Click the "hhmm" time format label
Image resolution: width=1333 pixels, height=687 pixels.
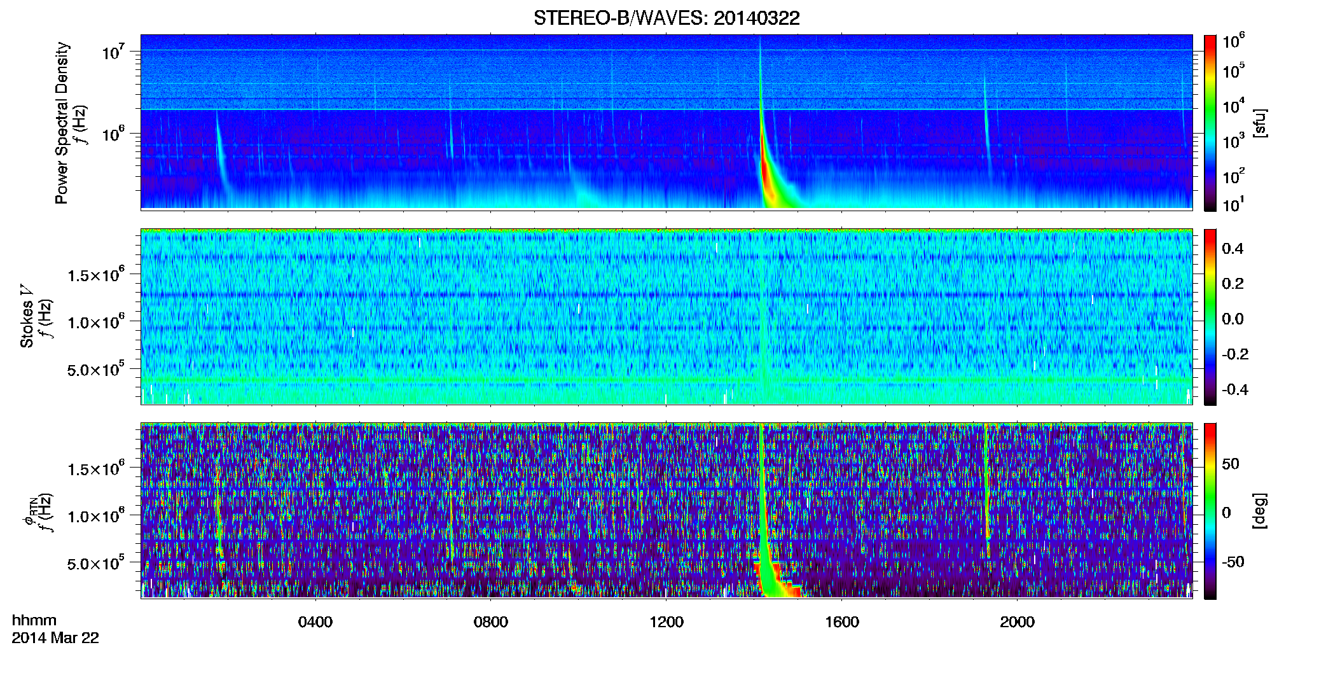pos(34,621)
